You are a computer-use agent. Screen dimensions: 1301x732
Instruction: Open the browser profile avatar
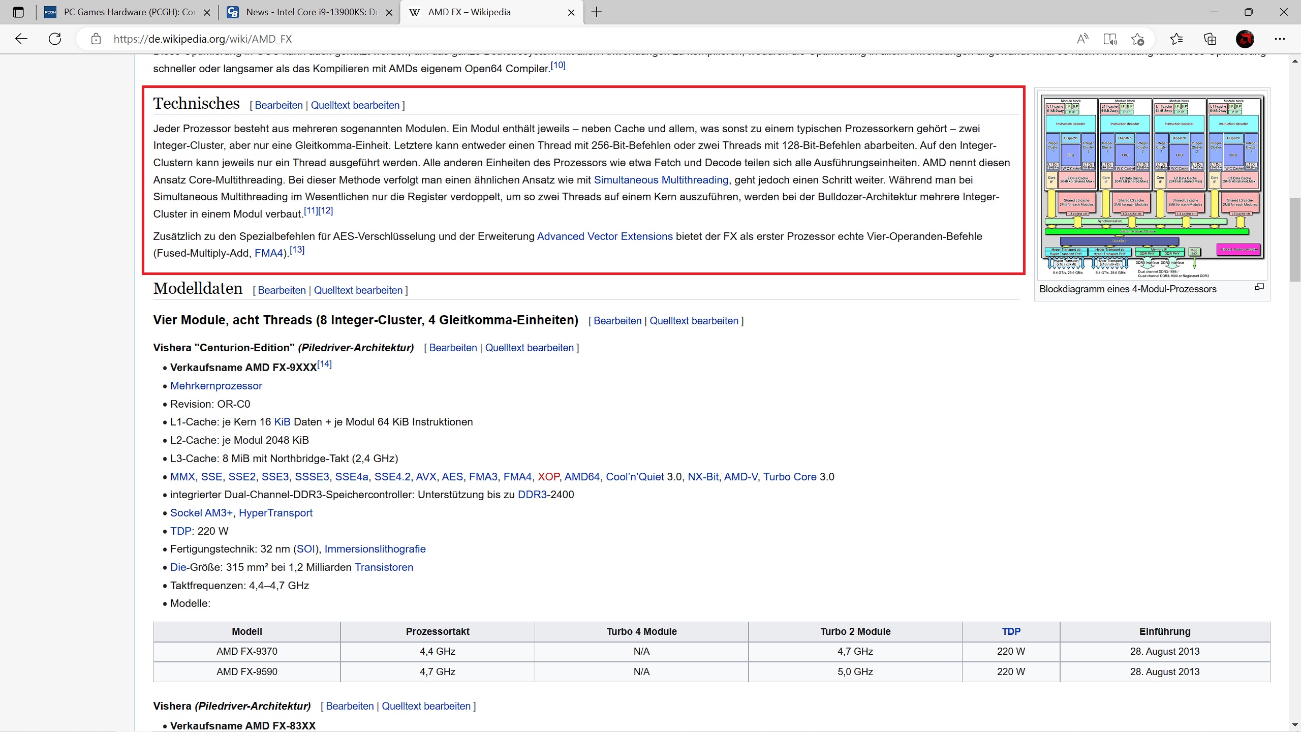click(1245, 39)
